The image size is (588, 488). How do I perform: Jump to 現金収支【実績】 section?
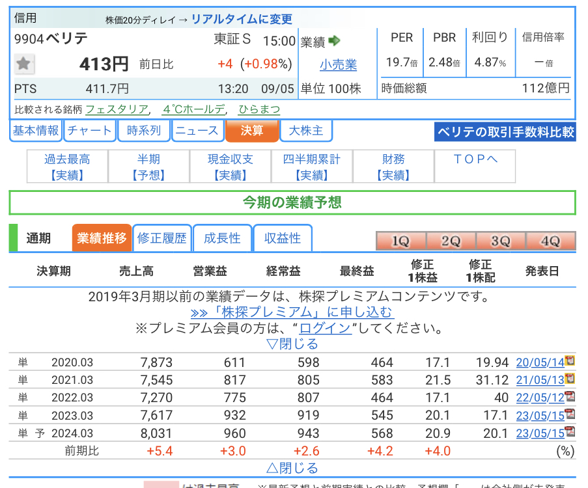coord(231,167)
